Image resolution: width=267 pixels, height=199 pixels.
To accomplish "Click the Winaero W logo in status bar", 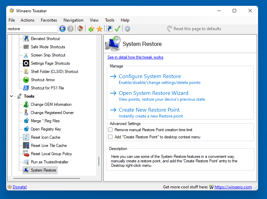I will pos(211,187).
